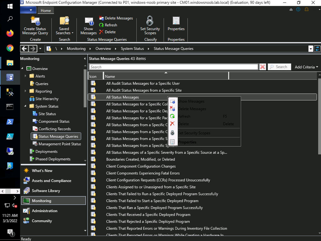Select the Home ribbon tab
The image size is (321, 241).
coord(46,11)
